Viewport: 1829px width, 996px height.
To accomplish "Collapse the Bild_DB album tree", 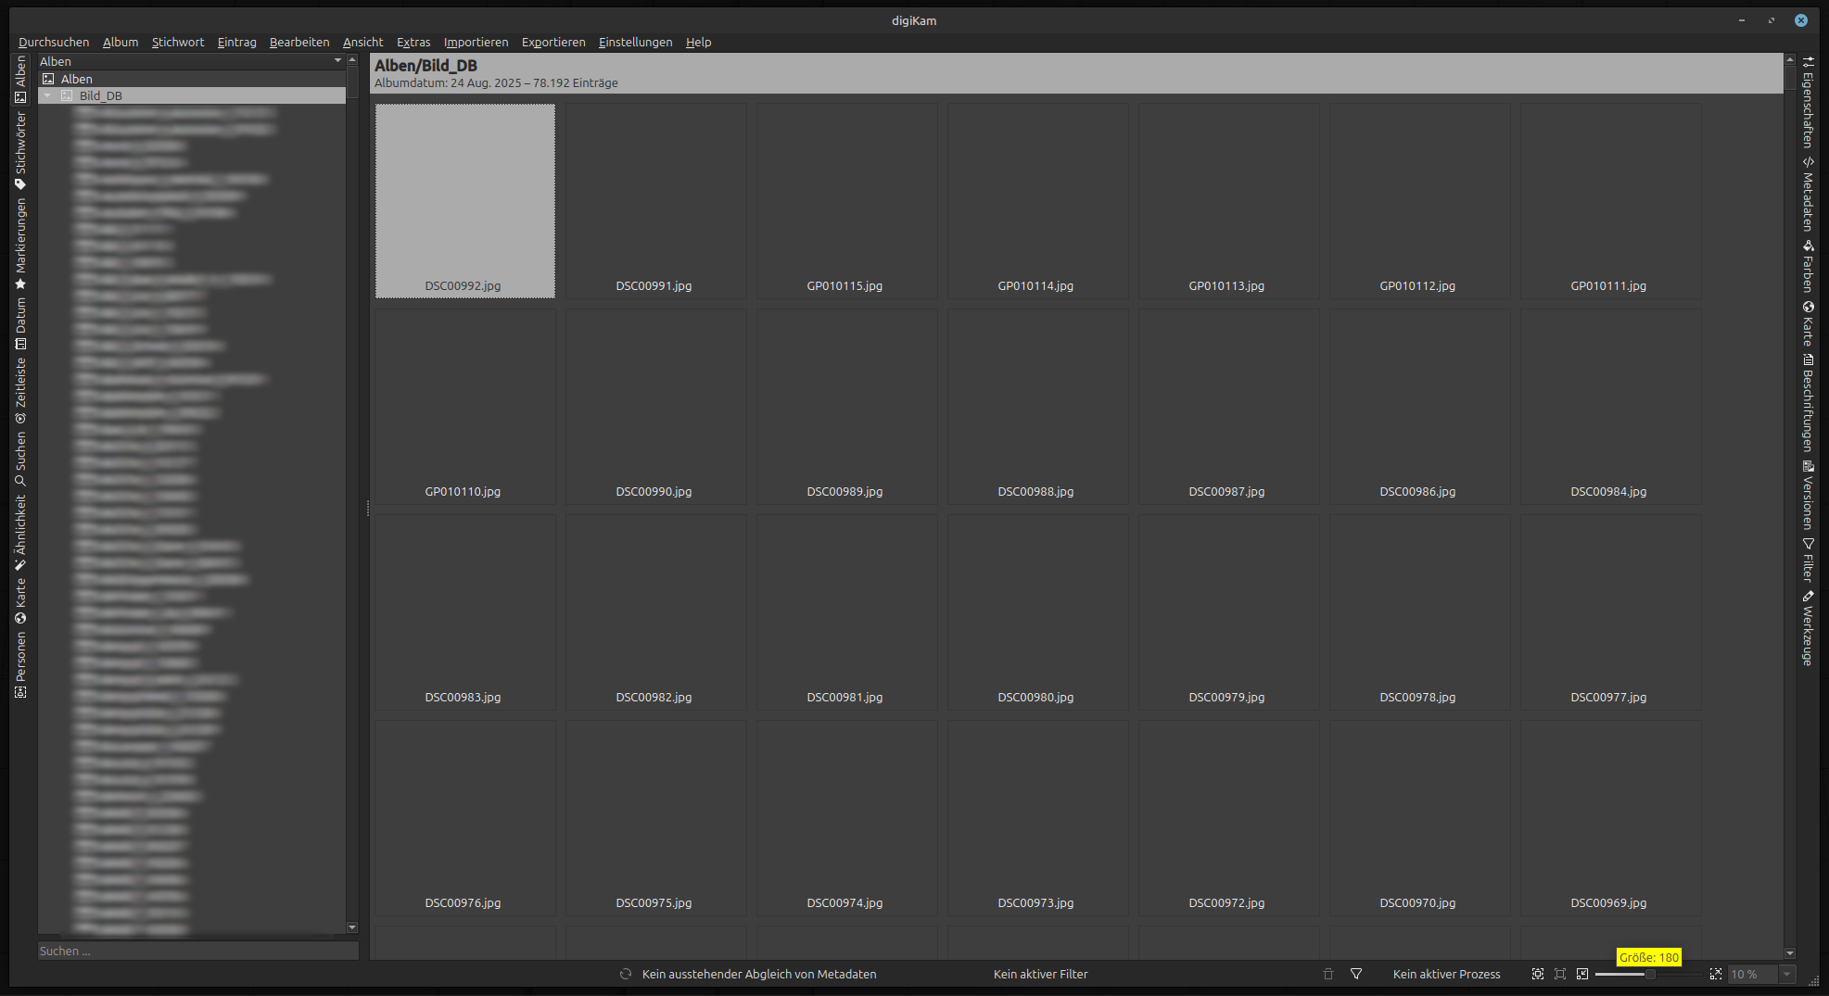I will tap(48, 95).
